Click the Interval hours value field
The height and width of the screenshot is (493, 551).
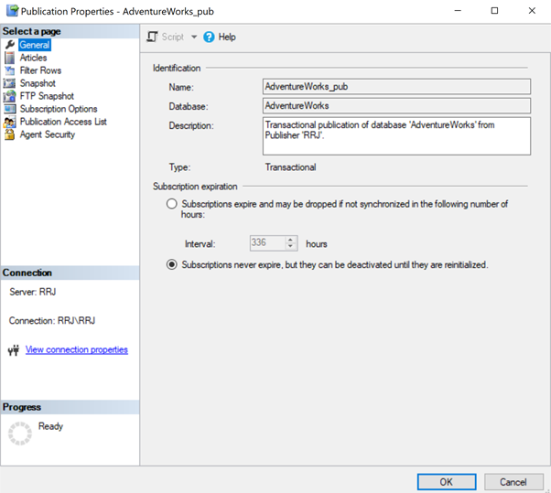(x=267, y=243)
